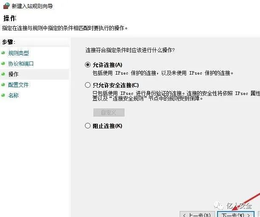Open the 规则类型 step

pyautogui.click(x=18, y=53)
